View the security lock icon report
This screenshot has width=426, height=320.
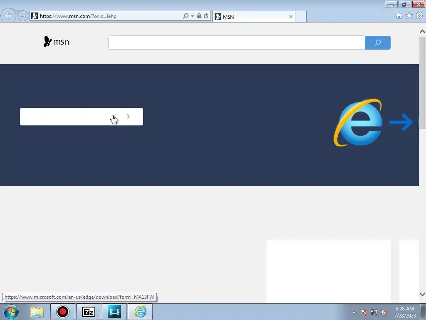(199, 16)
